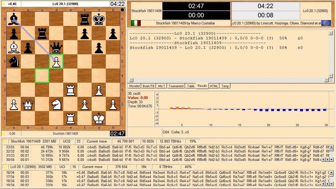Select the white pawn on h2
Viewport: 336px width, 189px height.
113,104
